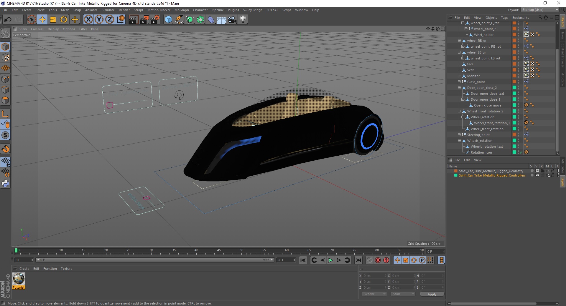Switch to Polygons mode
Image resolution: width=566 pixels, height=306 pixels.
coord(5,100)
